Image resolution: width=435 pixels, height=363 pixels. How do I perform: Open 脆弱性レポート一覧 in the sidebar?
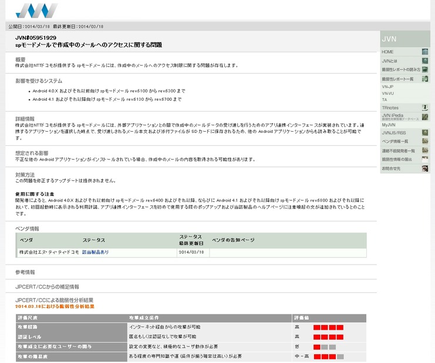(397, 79)
